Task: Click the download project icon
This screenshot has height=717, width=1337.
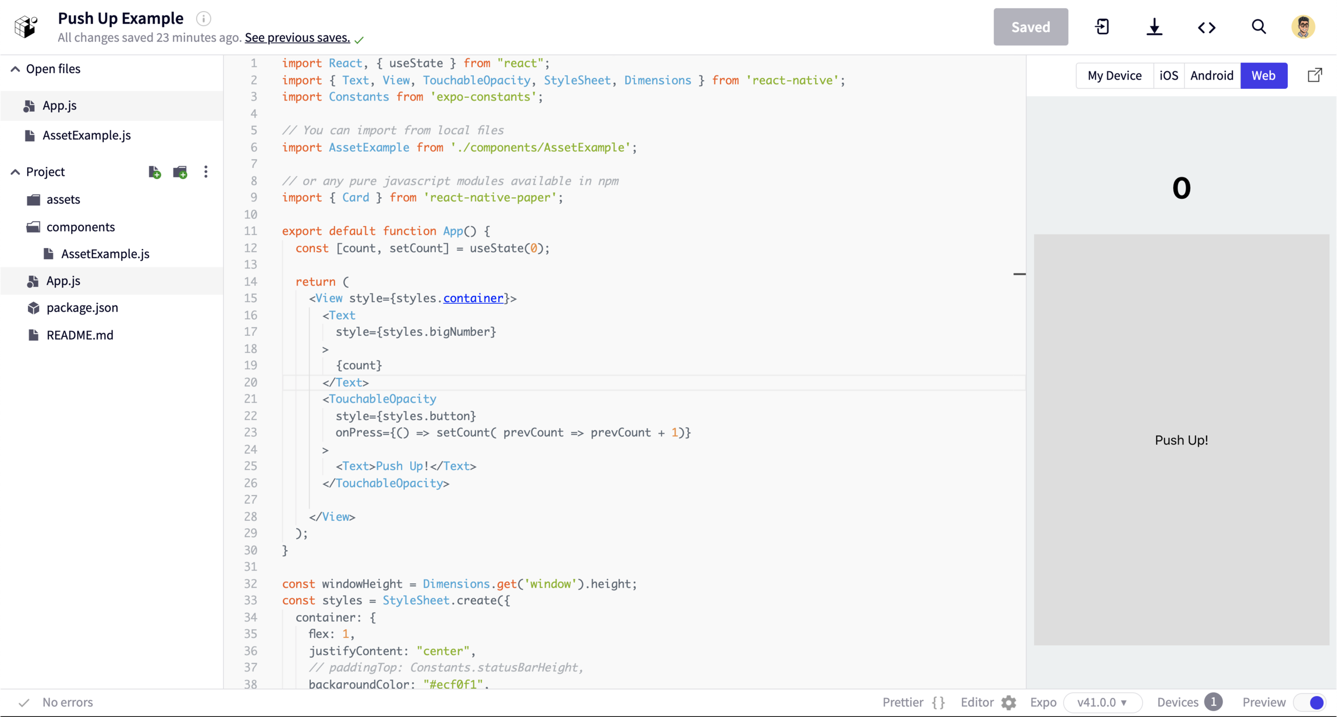Action: coord(1154,27)
